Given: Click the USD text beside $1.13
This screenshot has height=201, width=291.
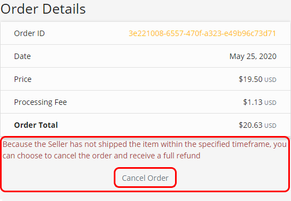Looking at the screenshot, I should 270,103.
